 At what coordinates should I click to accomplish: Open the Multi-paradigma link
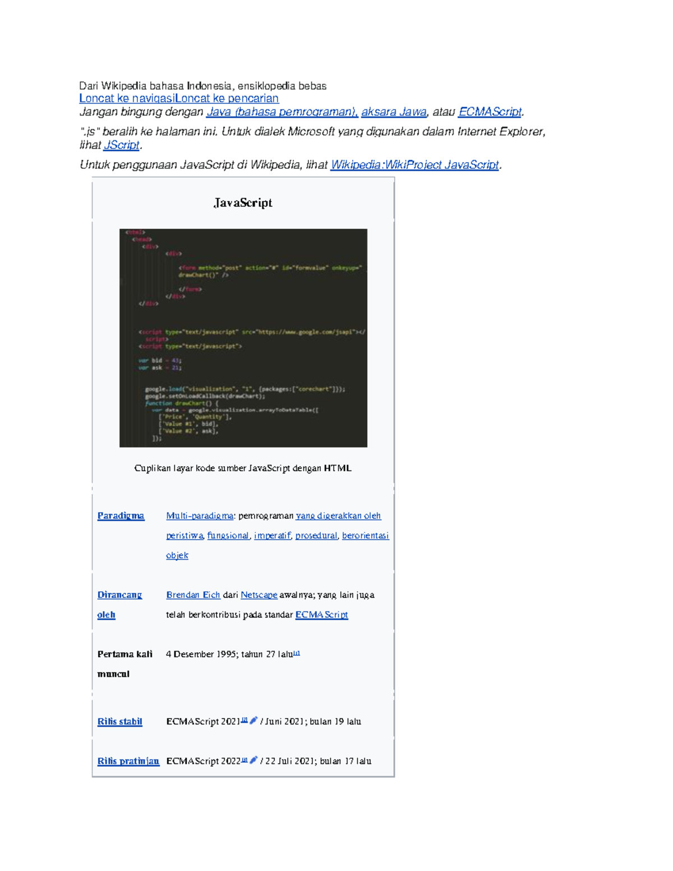click(x=199, y=515)
